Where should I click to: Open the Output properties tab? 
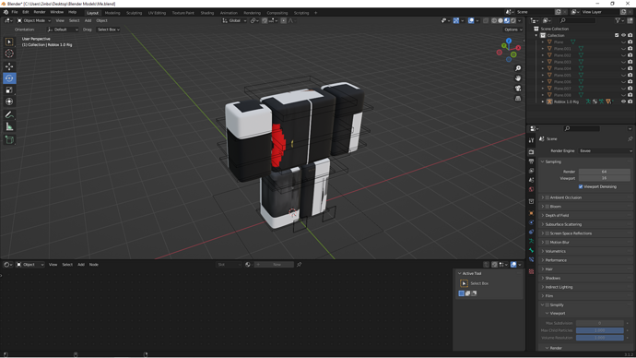(x=531, y=161)
